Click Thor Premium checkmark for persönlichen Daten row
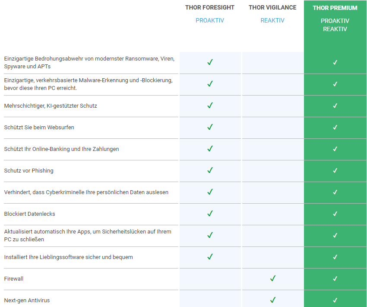 (x=335, y=192)
